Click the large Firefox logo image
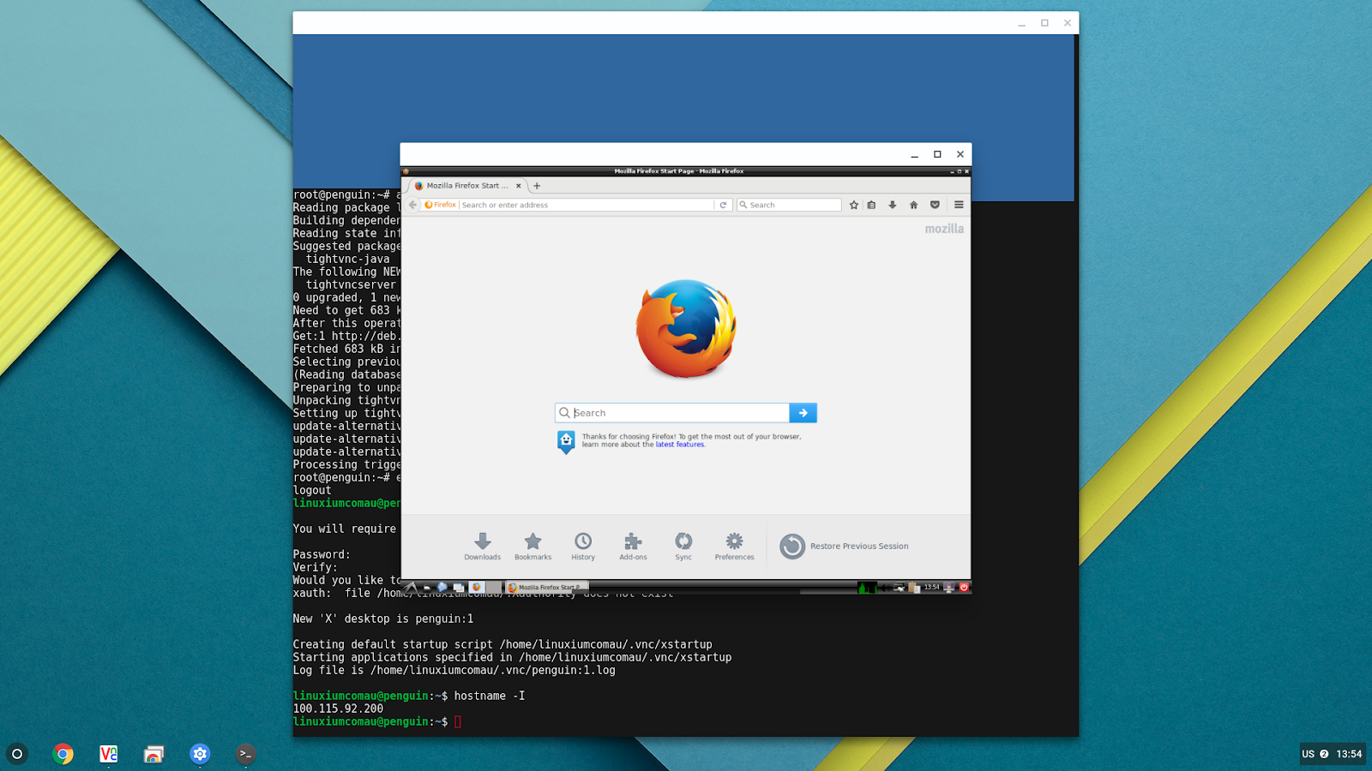Screen dimensions: 1372x771 686,329
